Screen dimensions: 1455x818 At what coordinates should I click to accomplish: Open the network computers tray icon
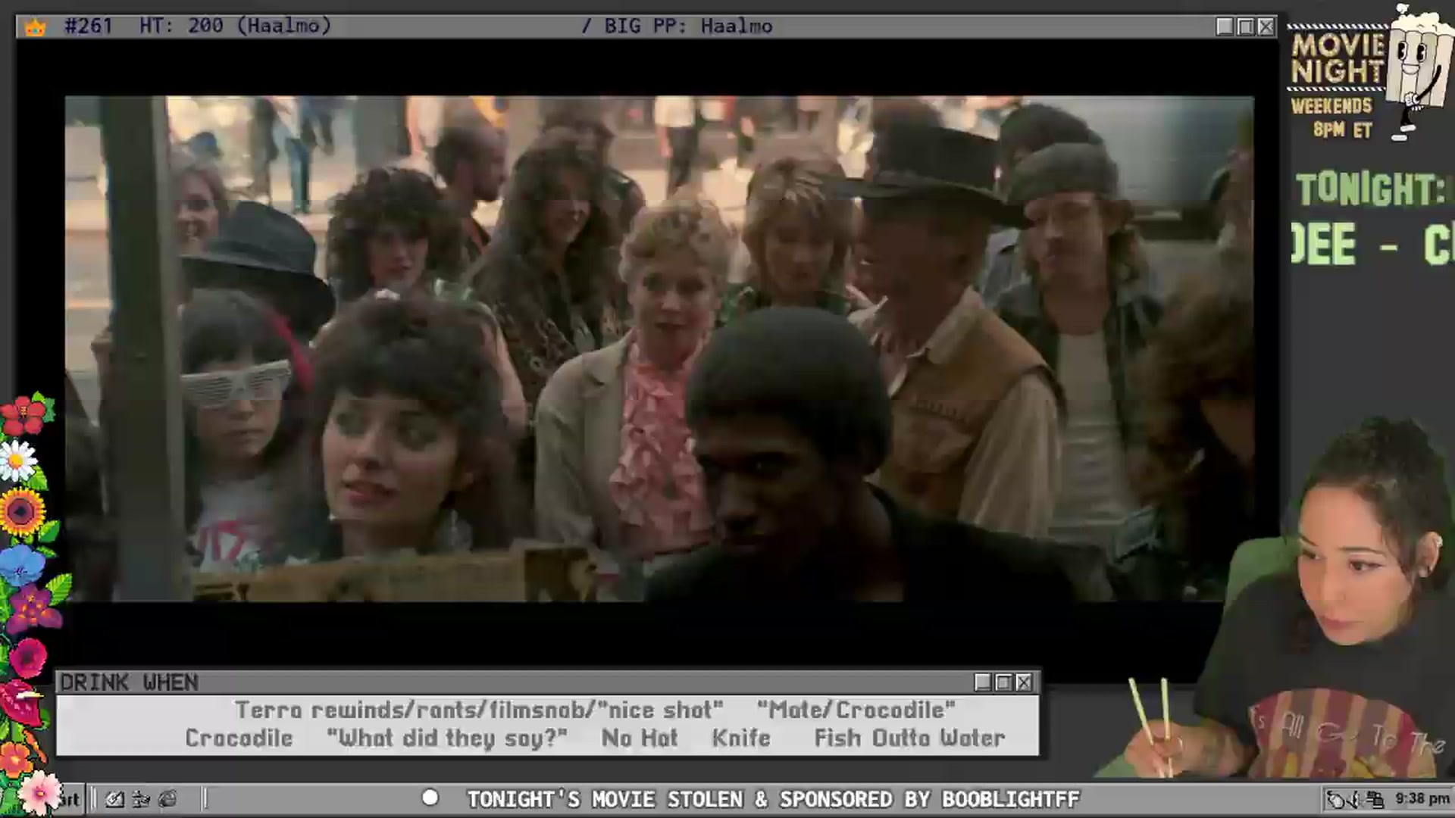point(1375,799)
